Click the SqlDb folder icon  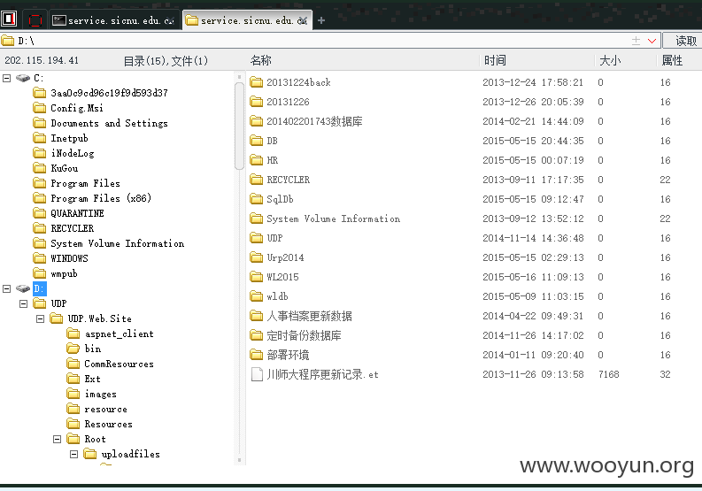[x=257, y=199]
